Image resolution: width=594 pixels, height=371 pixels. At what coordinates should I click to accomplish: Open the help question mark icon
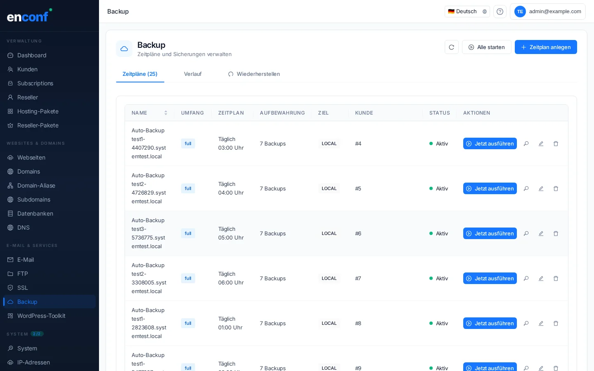[x=500, y=12]
